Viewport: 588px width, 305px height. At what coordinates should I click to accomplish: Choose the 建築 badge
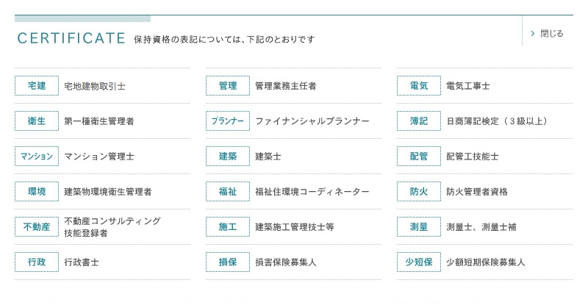[x=228, y=156]
